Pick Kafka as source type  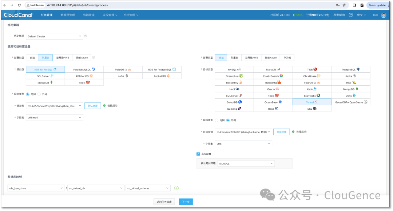click(x=123, y=76)
